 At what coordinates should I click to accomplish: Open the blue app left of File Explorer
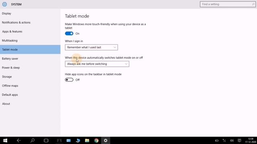click(78, 140)
